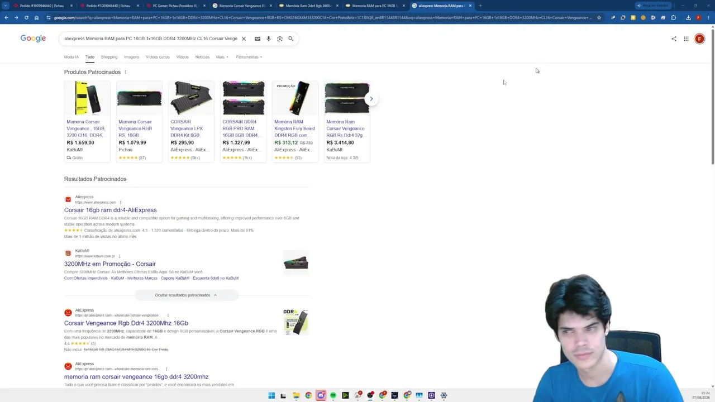This screenshot has height=402, width=715.
Task: Expand the Mais search filter menu
Action: point(222,57)
